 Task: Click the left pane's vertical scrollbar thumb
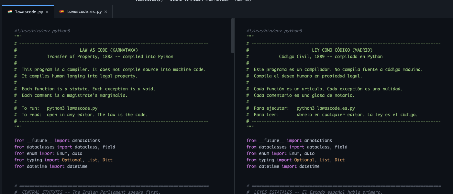(x=232, y=36)
